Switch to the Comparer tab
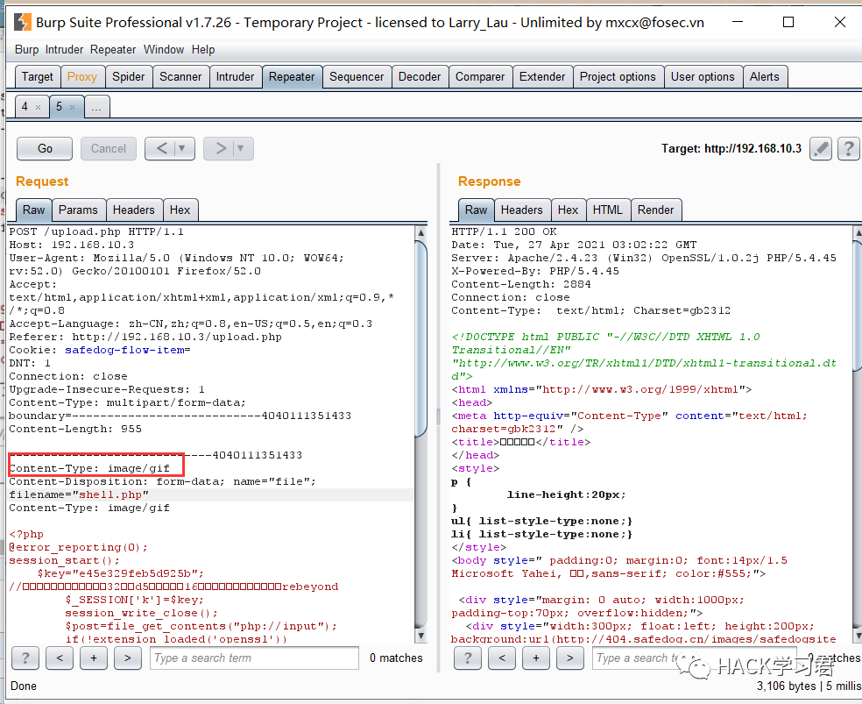Viewport: 862px width, 704px height. [x=480, y=76]
